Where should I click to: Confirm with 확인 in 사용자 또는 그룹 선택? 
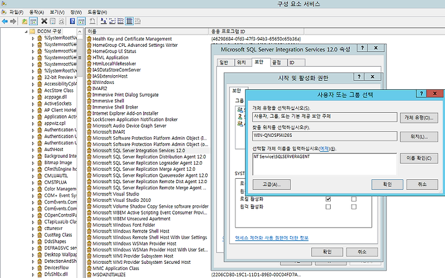(x=387, y=184)
